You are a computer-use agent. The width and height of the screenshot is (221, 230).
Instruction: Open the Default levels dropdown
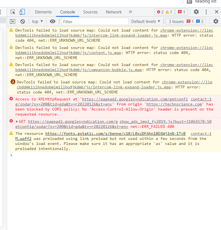(146, 22)
